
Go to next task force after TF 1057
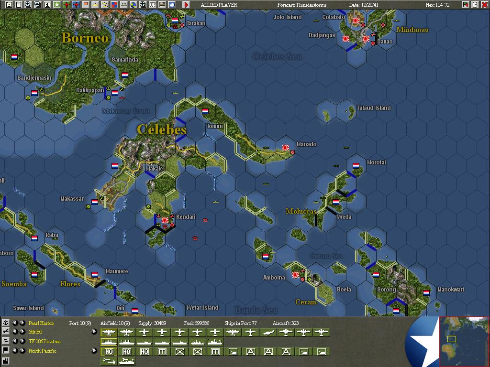tap(22, 341)
